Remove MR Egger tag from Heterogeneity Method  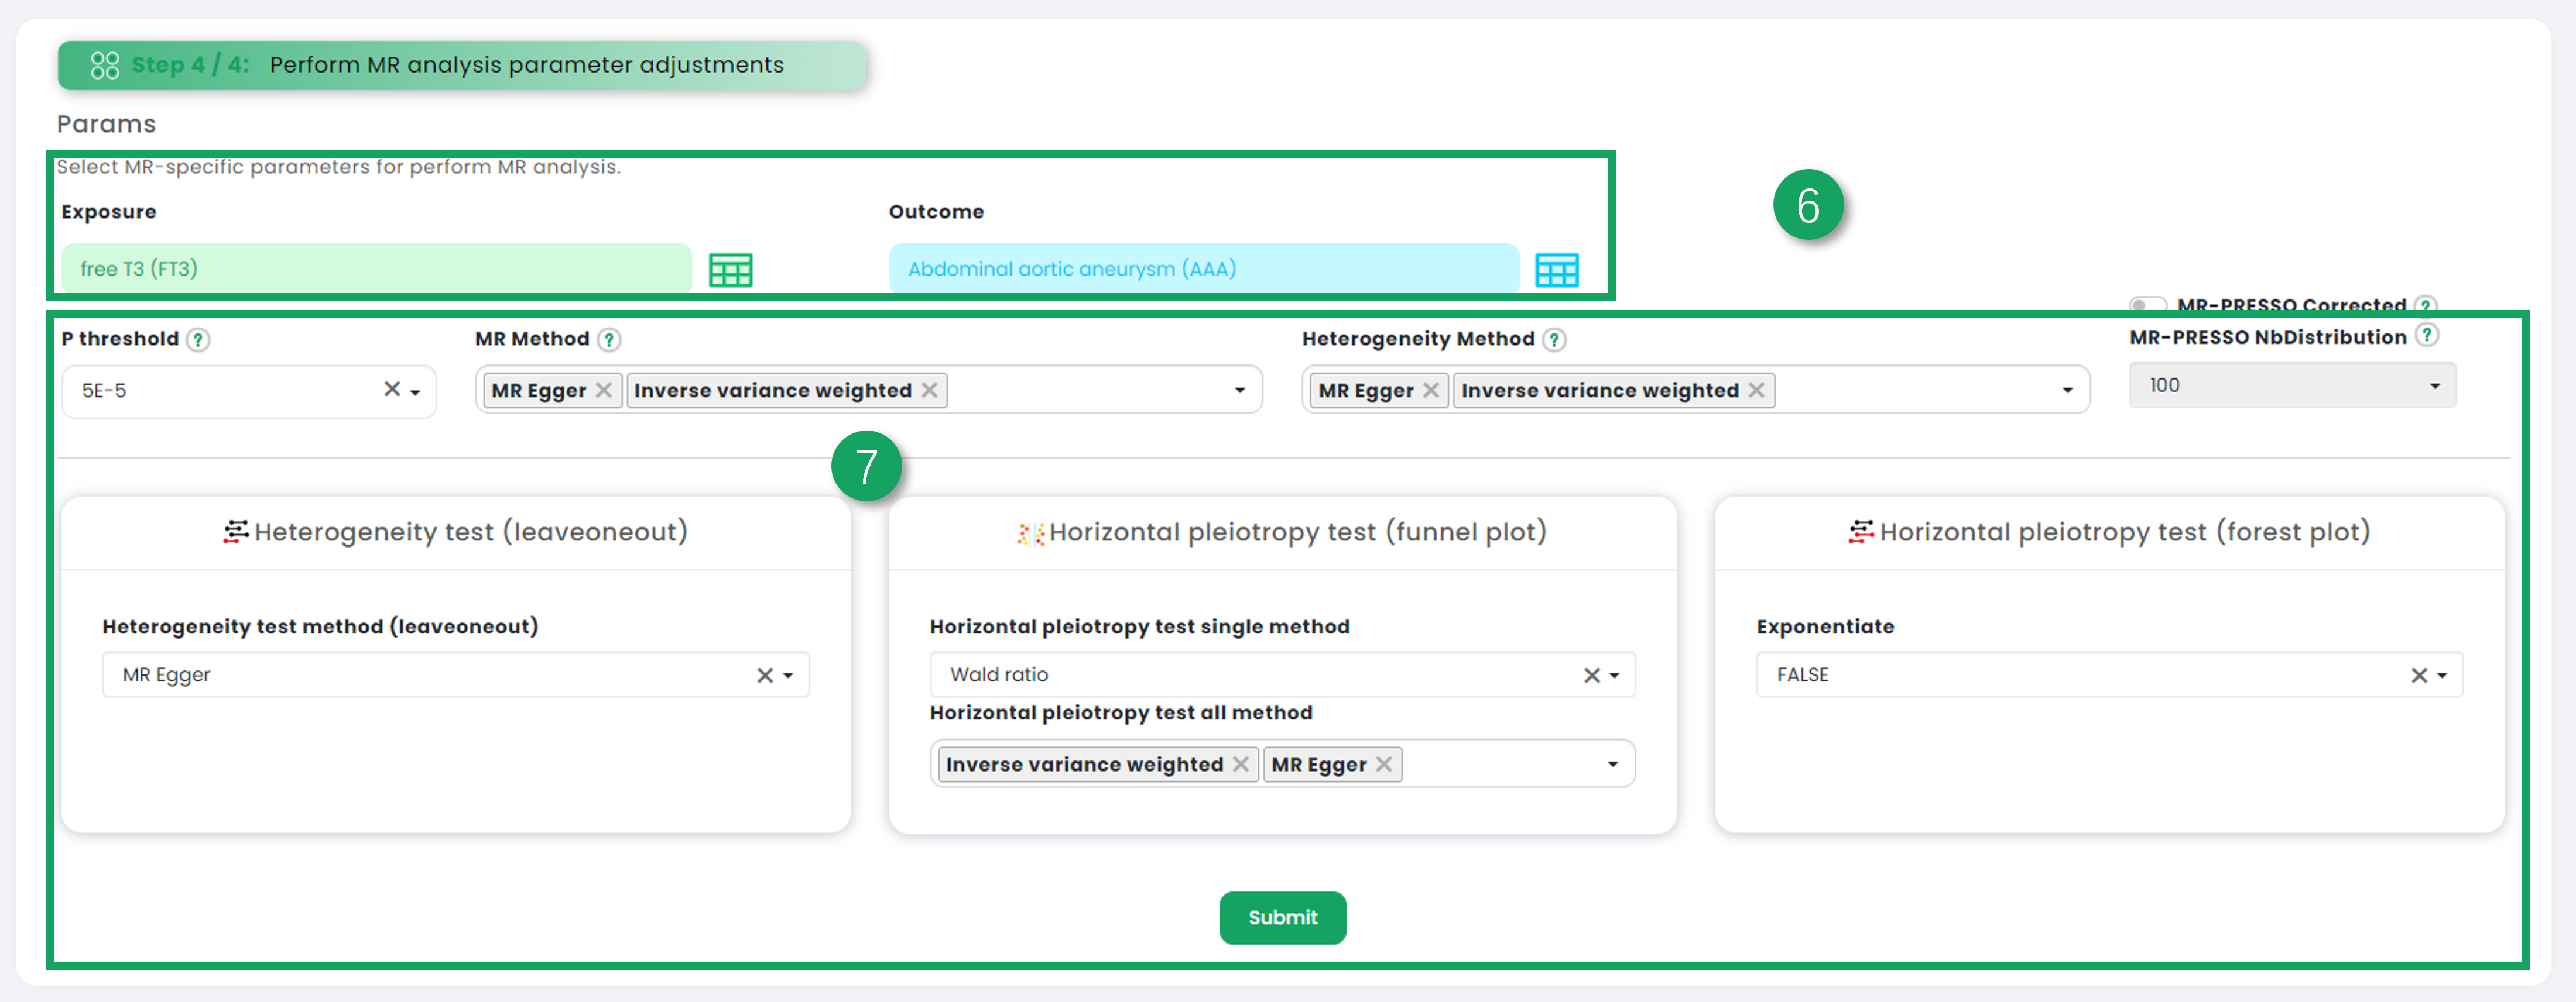point(1431,390)
